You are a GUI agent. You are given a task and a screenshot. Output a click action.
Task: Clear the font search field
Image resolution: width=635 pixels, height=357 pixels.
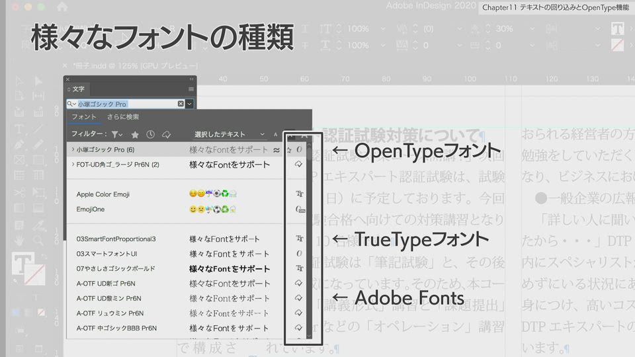(x=181, y=104)
